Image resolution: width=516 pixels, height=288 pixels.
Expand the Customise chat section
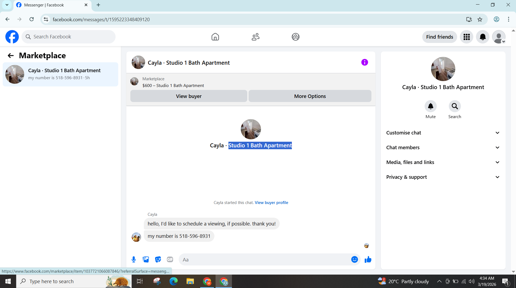click(443, 133)
